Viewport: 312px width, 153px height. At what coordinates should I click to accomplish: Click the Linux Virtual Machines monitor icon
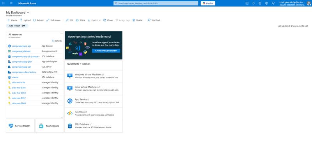70,88
